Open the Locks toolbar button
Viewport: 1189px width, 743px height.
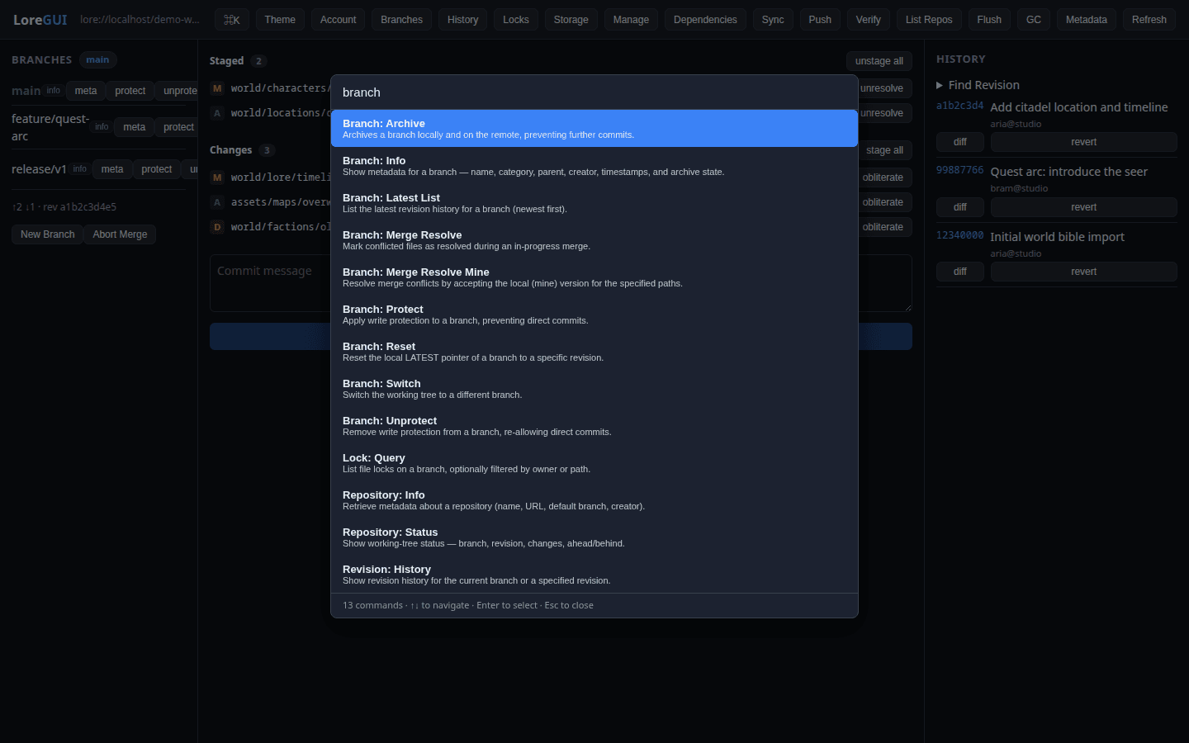(x=516, y=20)
